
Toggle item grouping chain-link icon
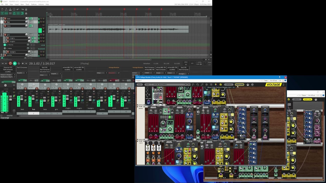pyautogui.click(x=6, y=13)
